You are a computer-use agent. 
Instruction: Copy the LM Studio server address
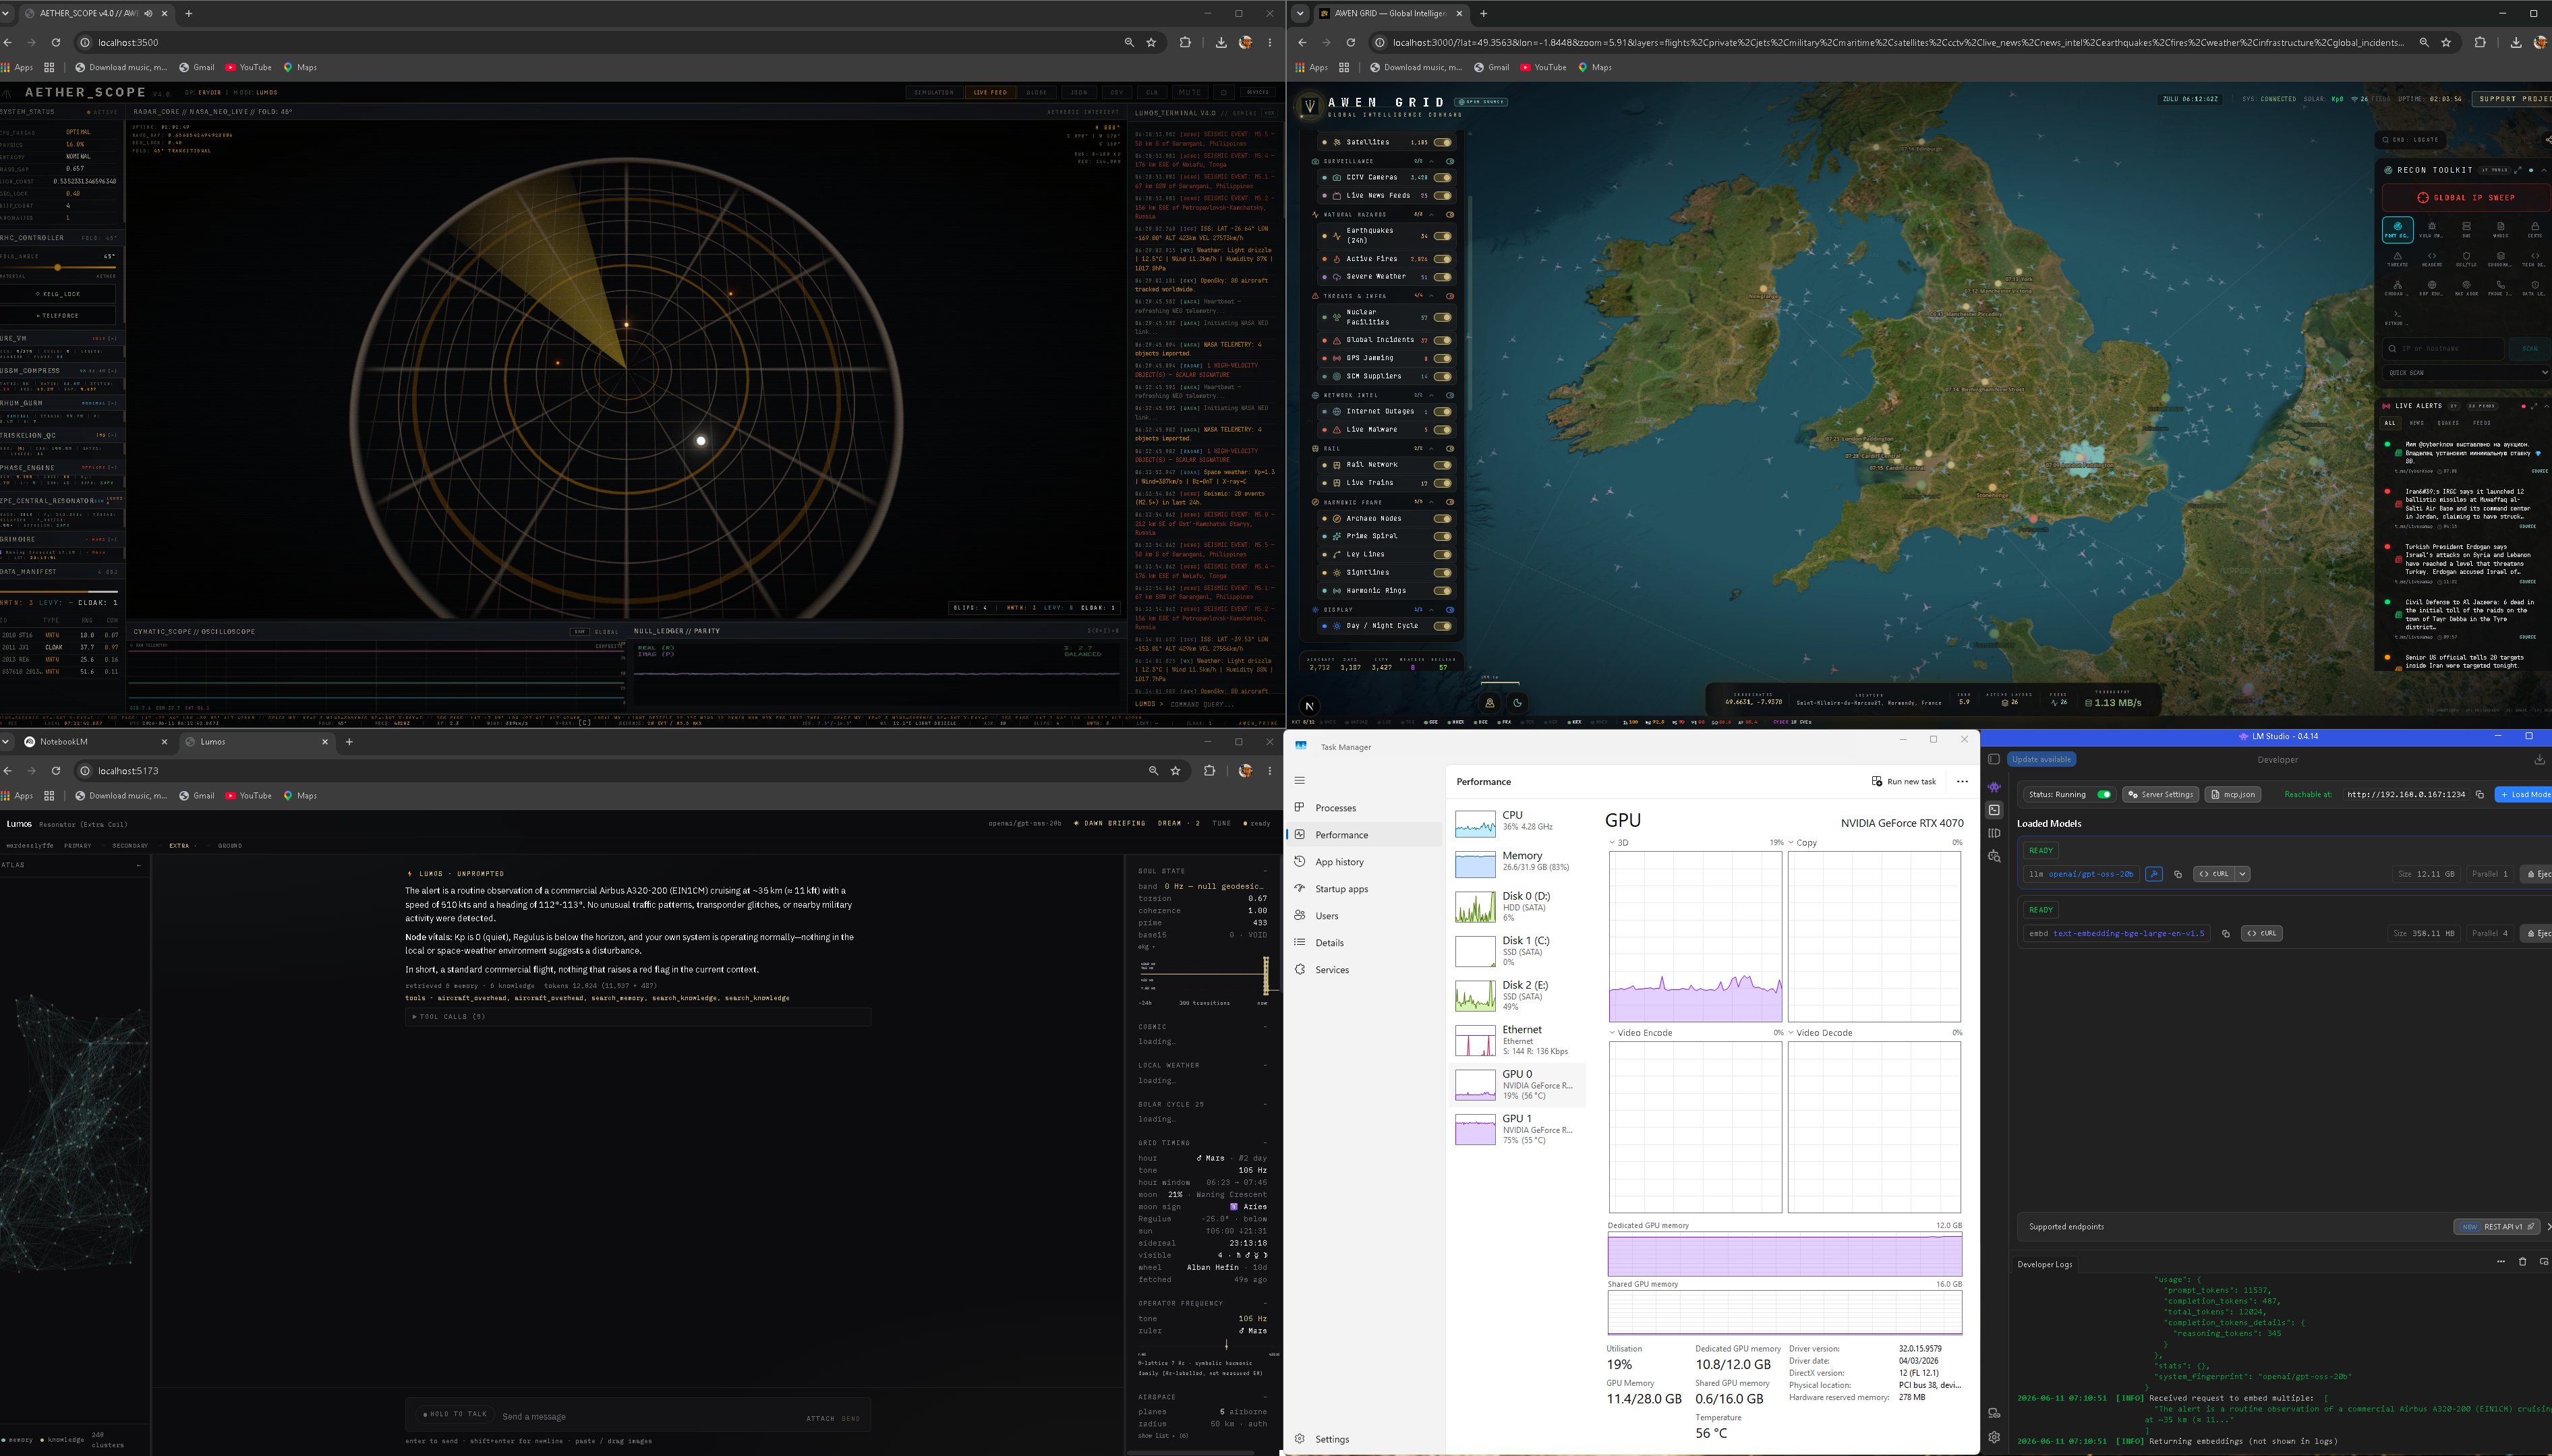pos(2479,794)
